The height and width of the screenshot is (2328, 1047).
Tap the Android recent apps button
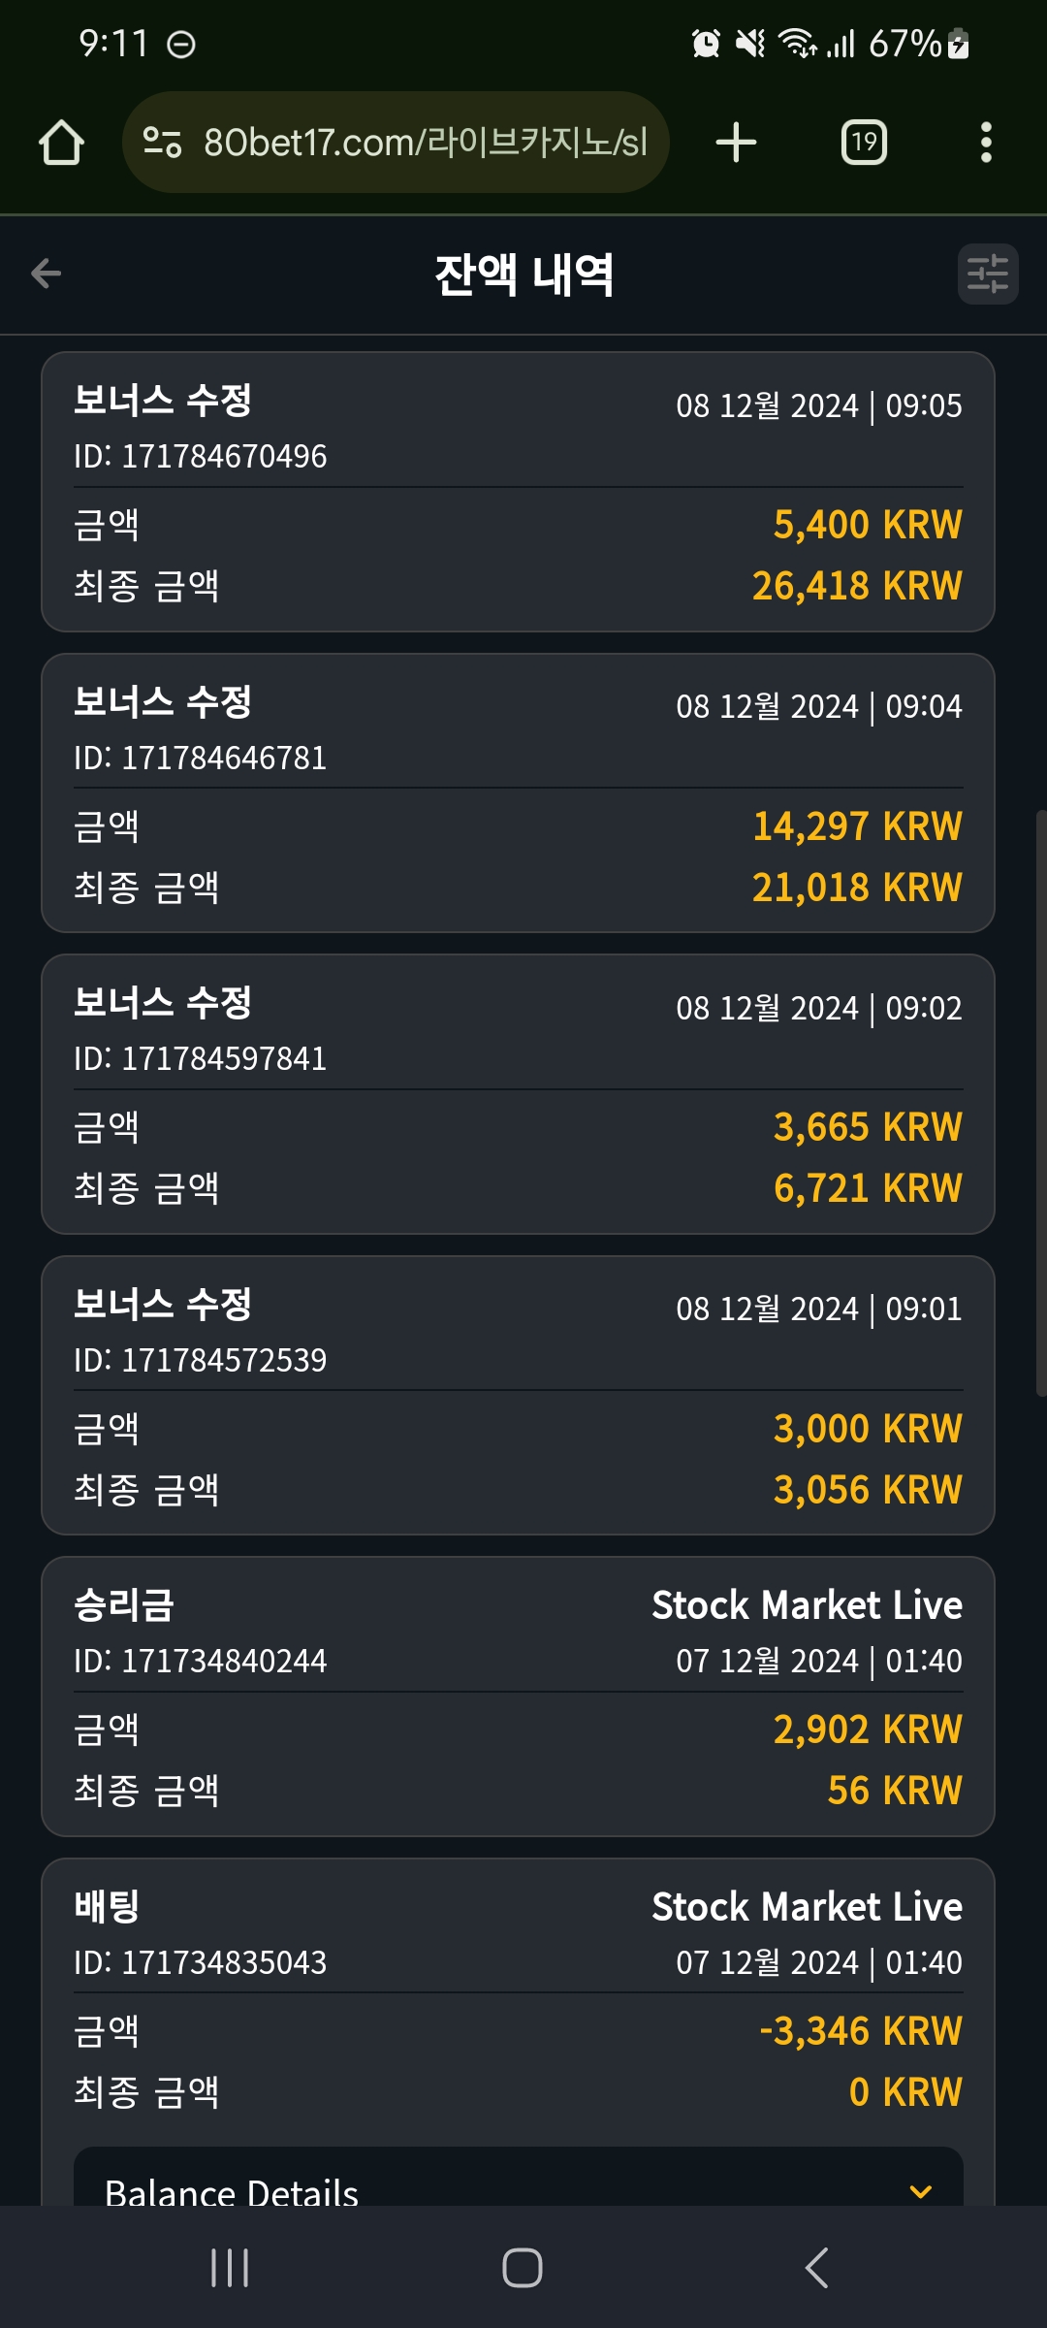230,2268
